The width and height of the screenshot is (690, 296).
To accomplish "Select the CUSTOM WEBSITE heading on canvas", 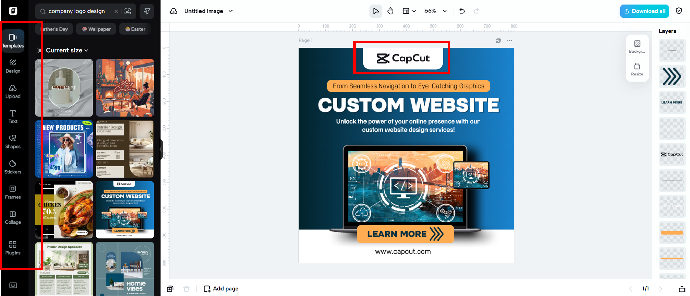I will (x=409, y=105).
